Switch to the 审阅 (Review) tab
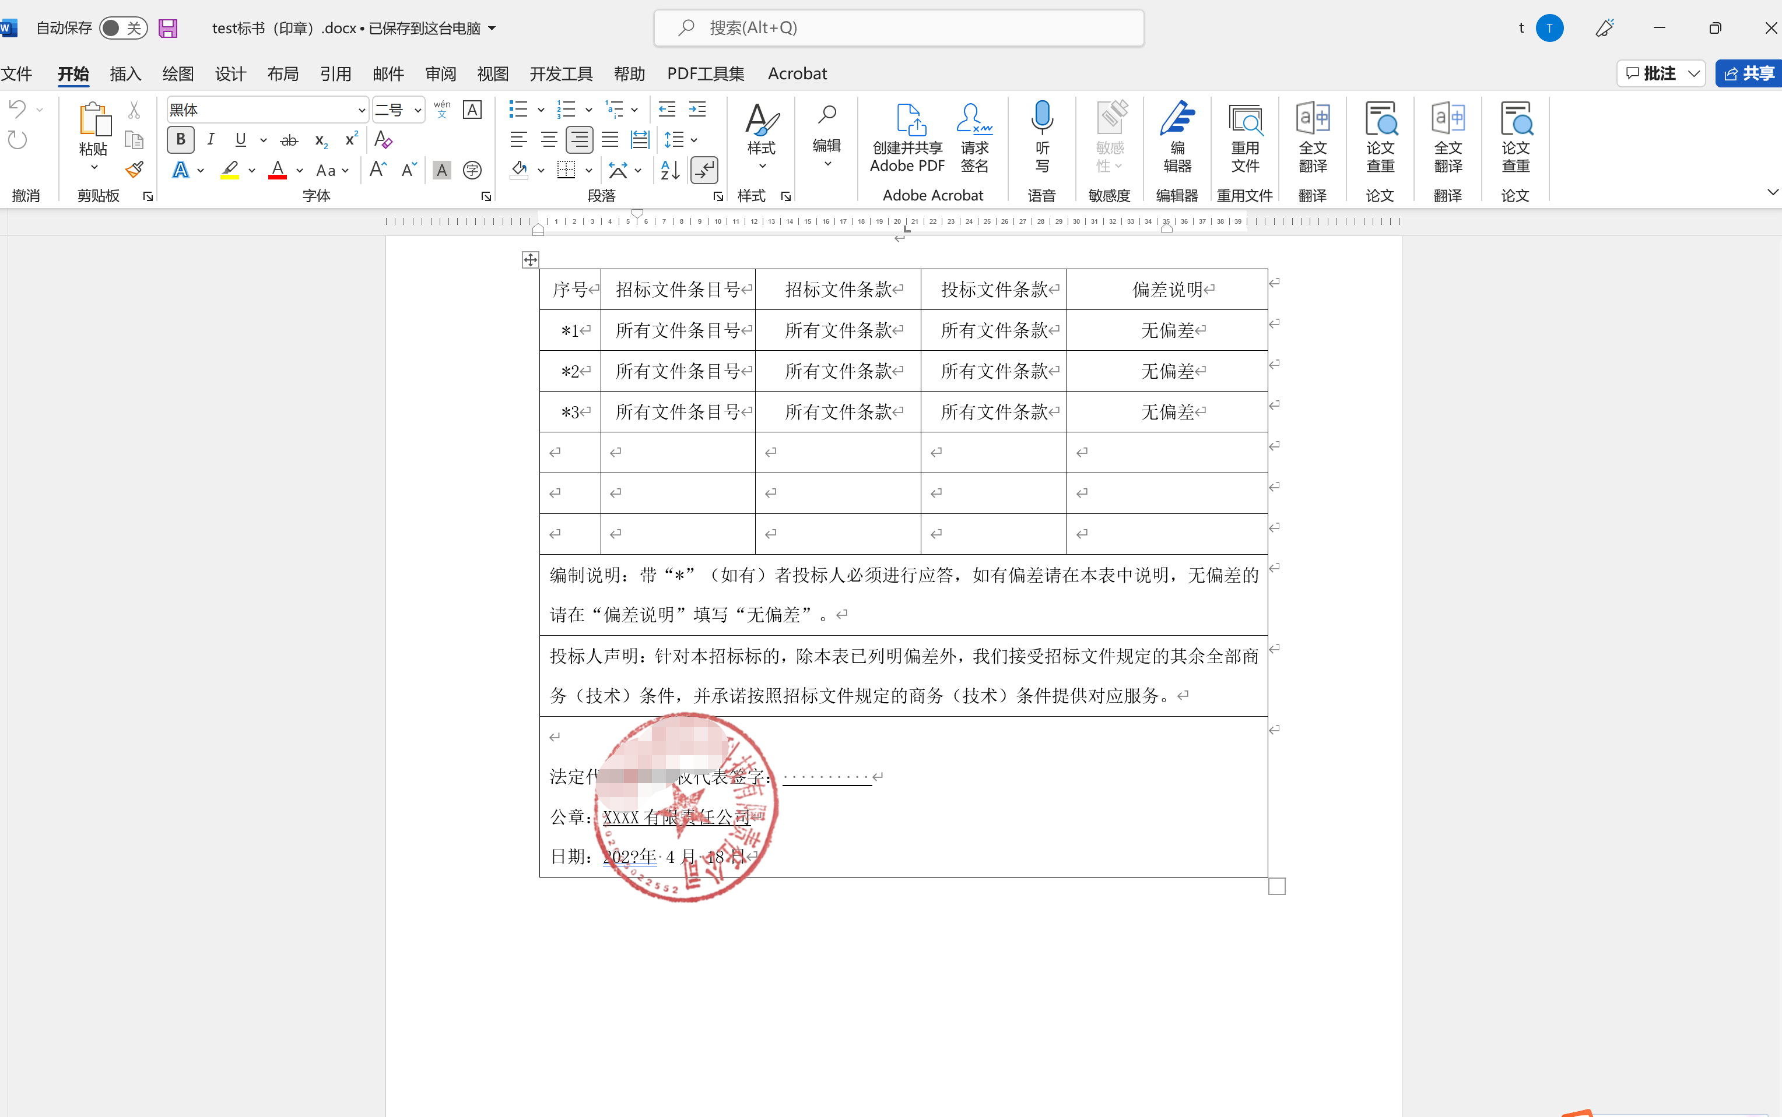 pos(440,74)
